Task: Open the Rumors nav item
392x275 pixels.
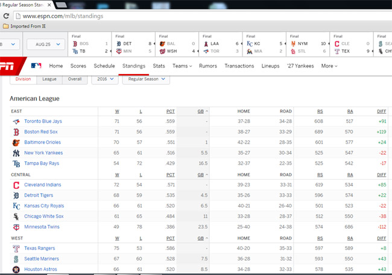Action: (x=208, y=66)
